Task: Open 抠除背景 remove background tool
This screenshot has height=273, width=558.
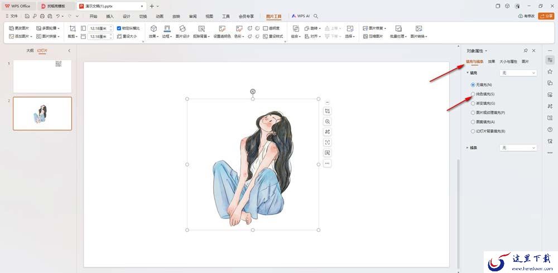Action: pos(201,31)
